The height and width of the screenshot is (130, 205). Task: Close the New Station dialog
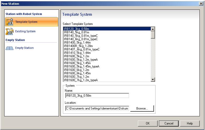point(201,3)
